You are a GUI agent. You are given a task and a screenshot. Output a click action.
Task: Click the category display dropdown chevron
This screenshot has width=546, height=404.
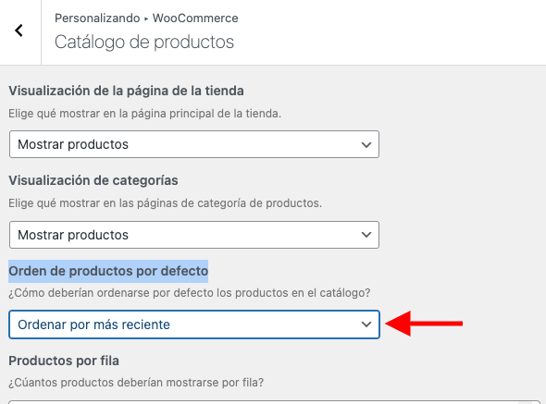366,235
